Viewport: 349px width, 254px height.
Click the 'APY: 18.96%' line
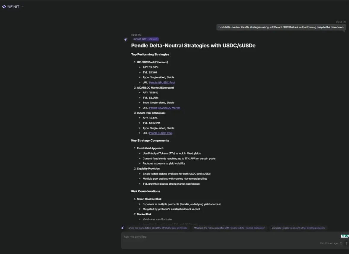click(x=150, y=92)
